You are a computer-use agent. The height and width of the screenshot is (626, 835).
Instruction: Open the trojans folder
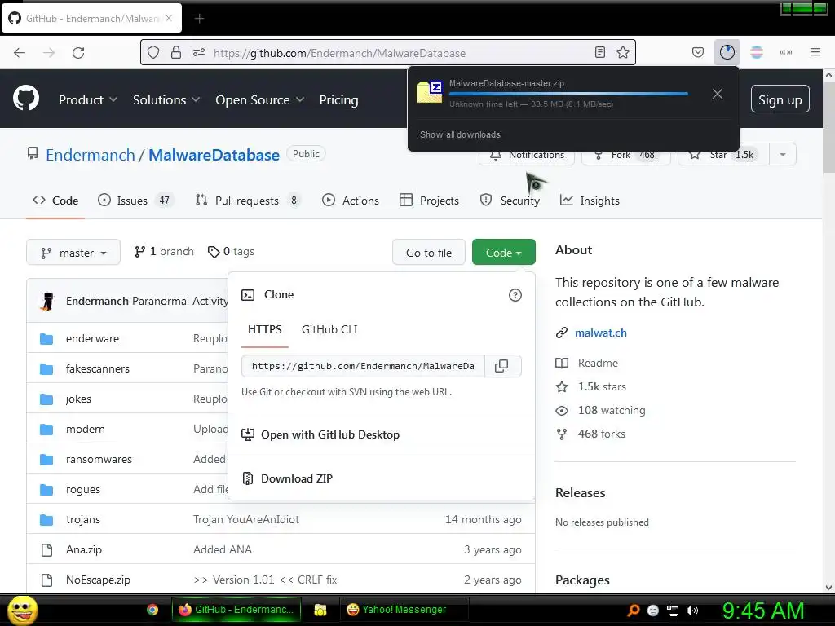tap(83, 519)
